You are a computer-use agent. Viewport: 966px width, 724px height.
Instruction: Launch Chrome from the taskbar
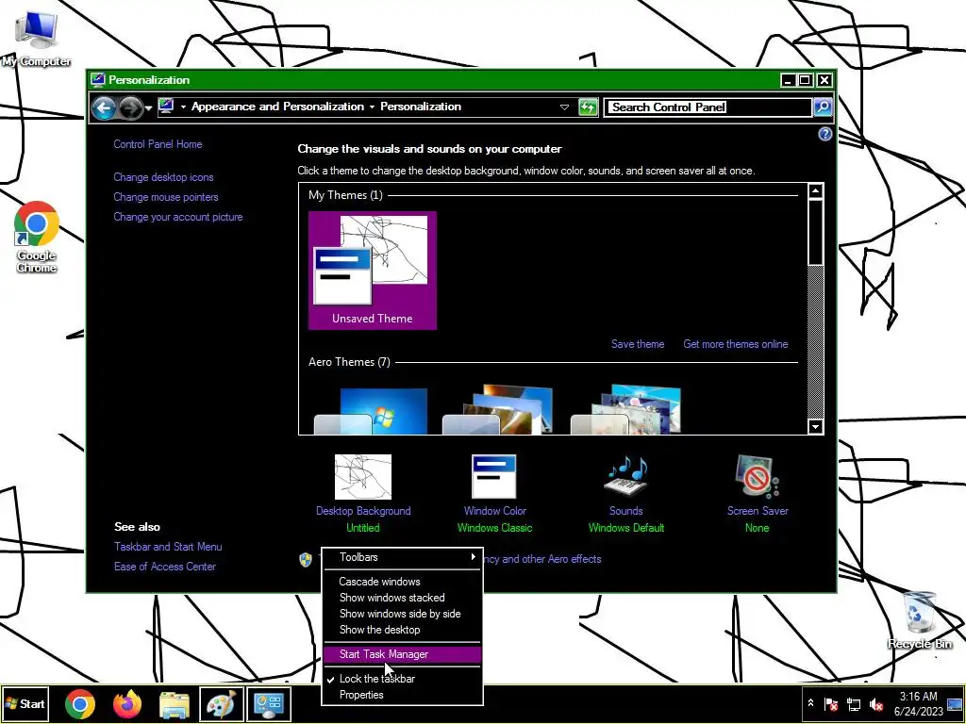coord(79,703)
